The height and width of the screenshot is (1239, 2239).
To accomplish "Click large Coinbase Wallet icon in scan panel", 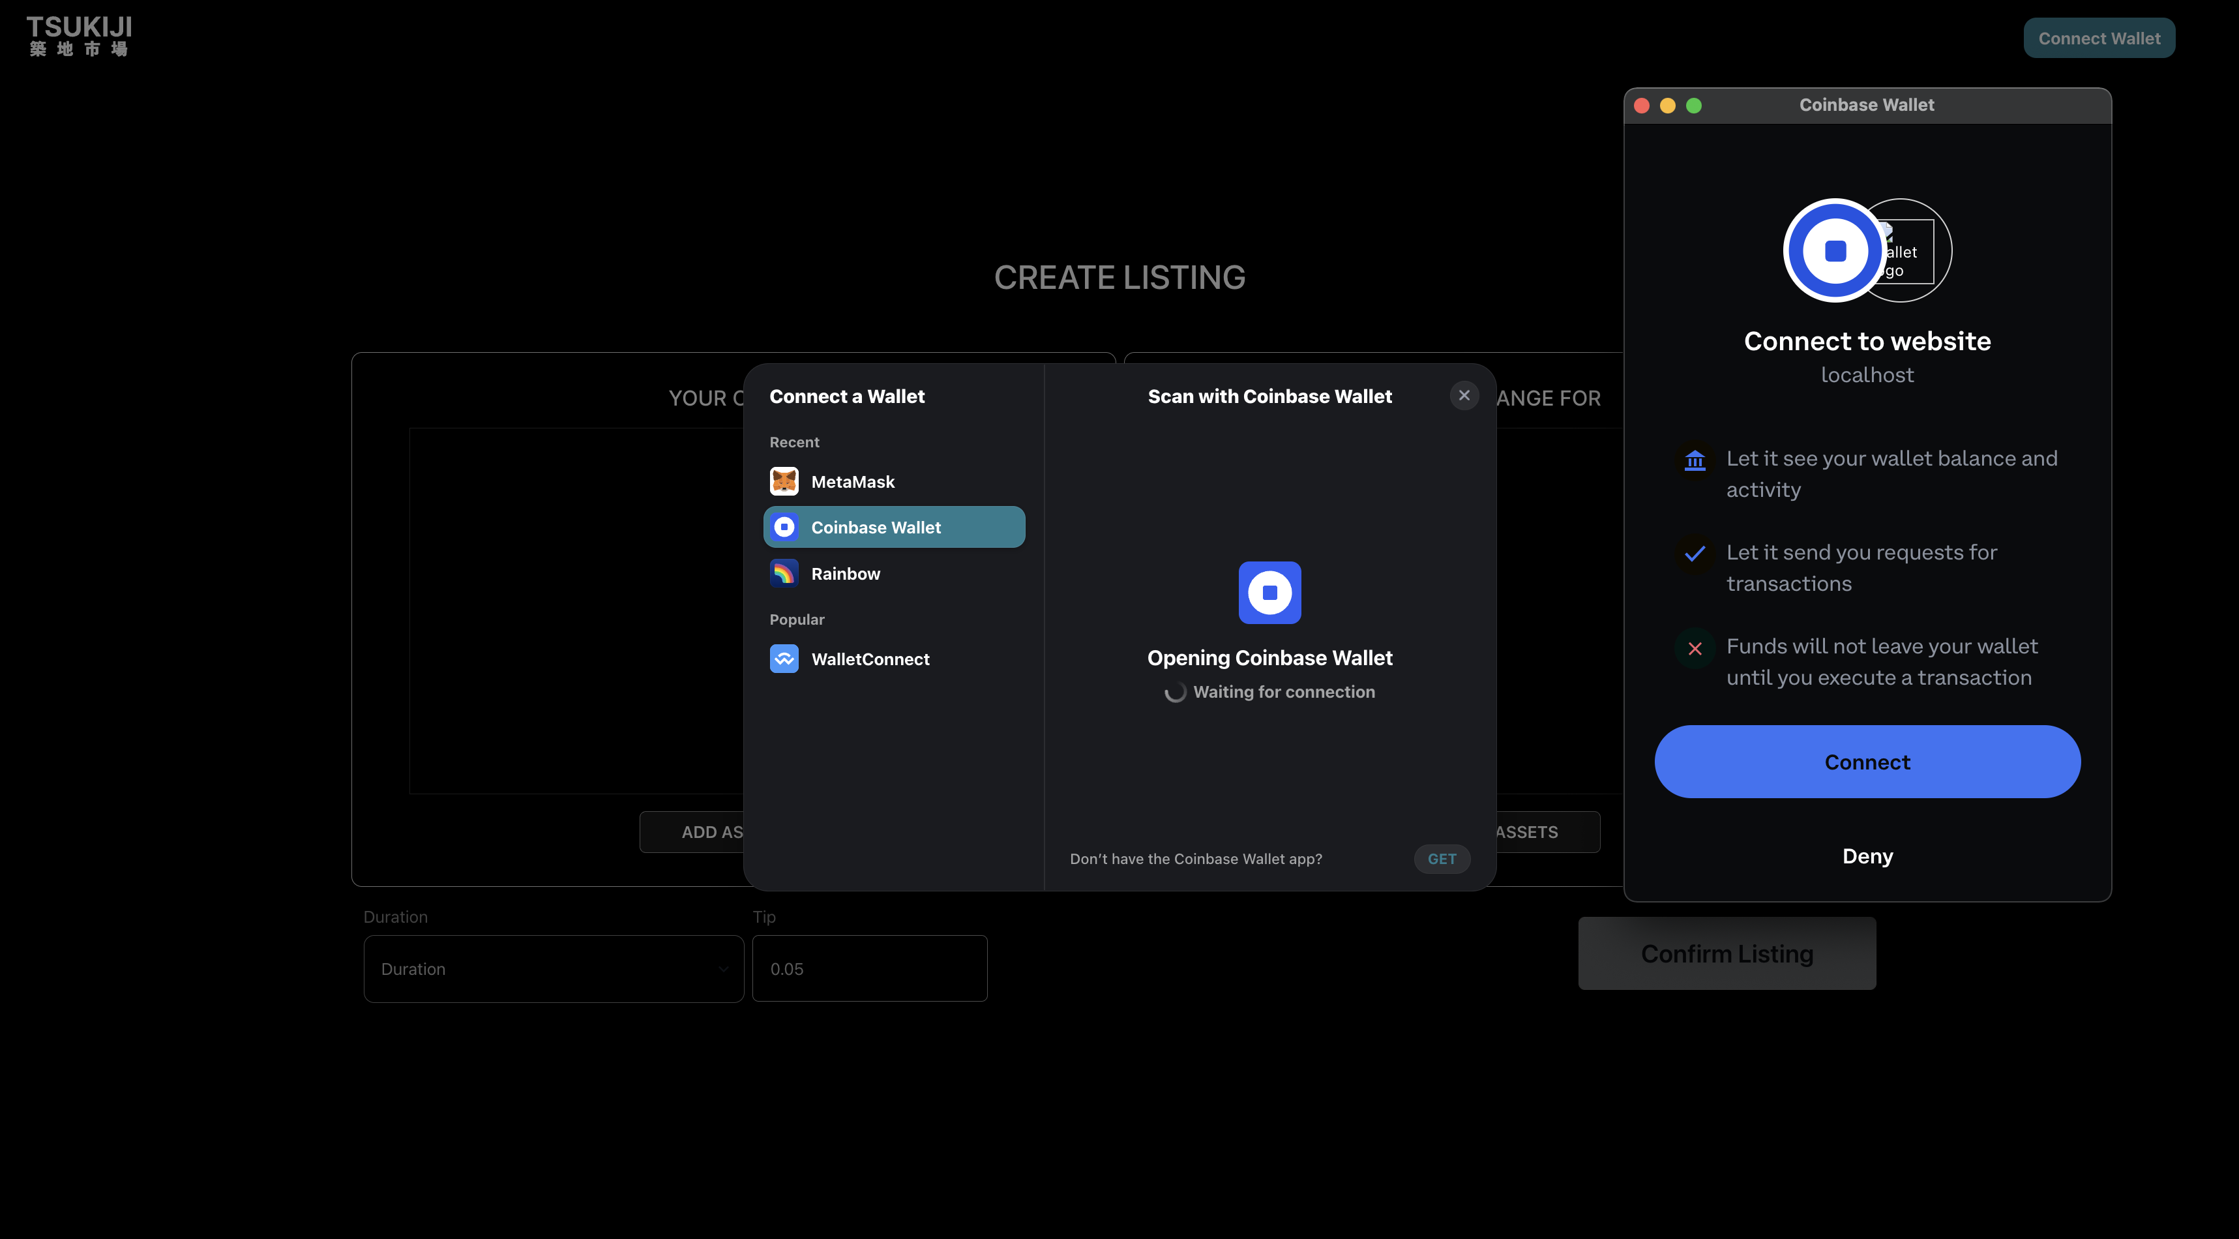I will (x=1269, y=592).
